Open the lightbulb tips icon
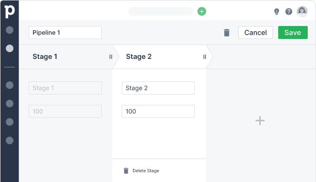The height and width of the screenshot is (182, 316). (276, 12)
